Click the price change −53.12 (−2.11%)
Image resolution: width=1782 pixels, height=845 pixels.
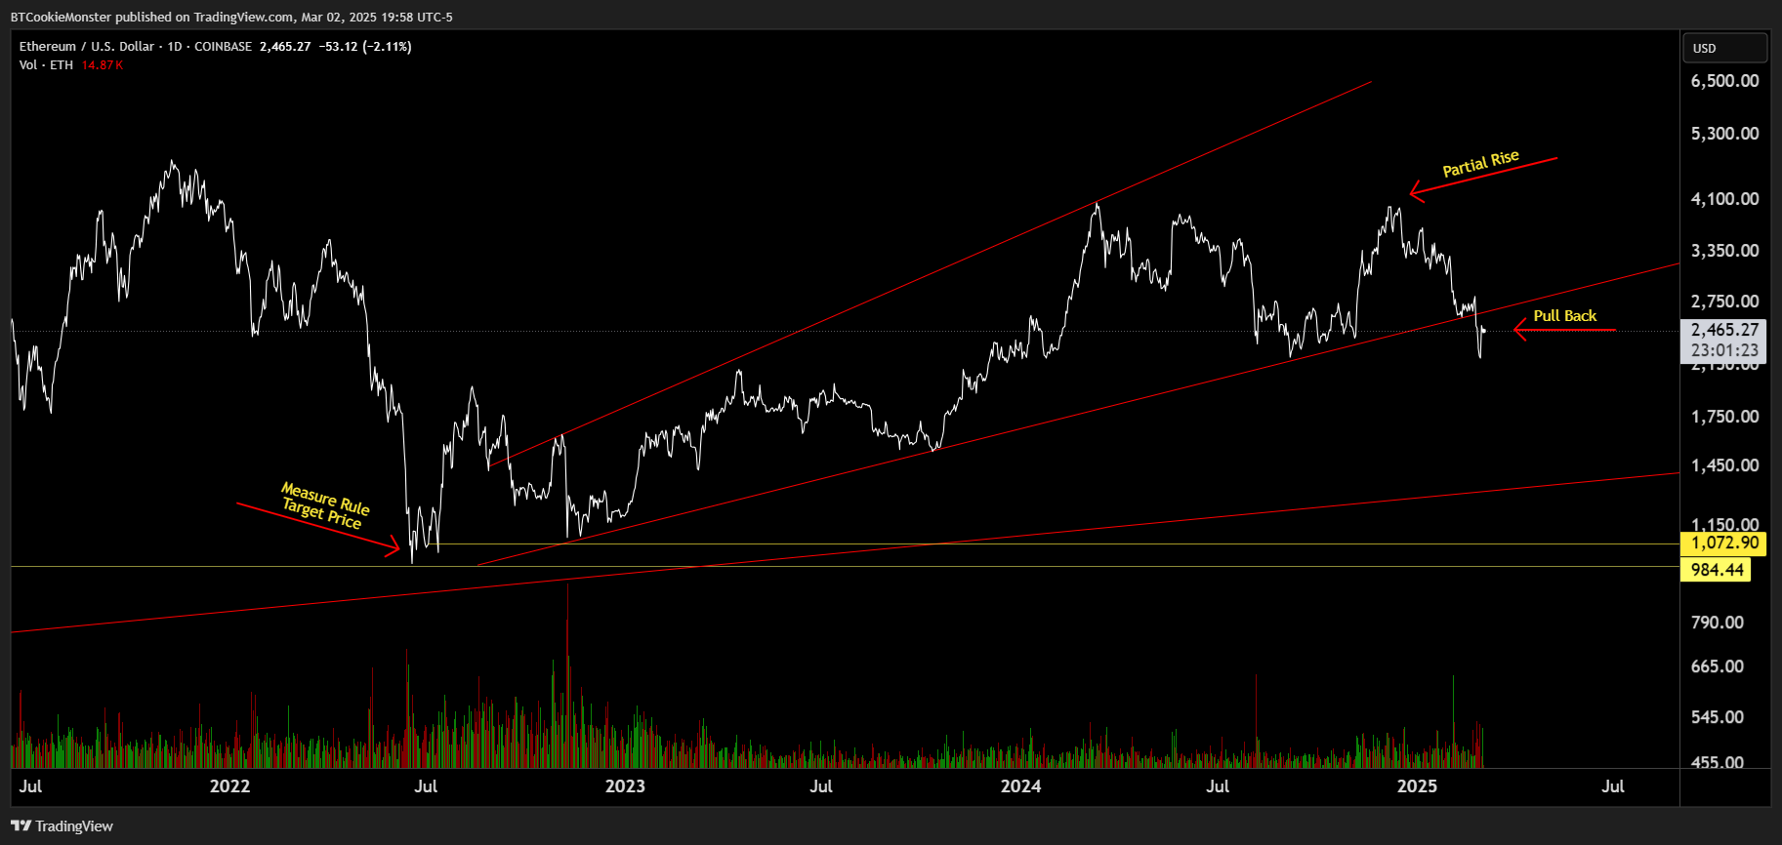point(365,47)
